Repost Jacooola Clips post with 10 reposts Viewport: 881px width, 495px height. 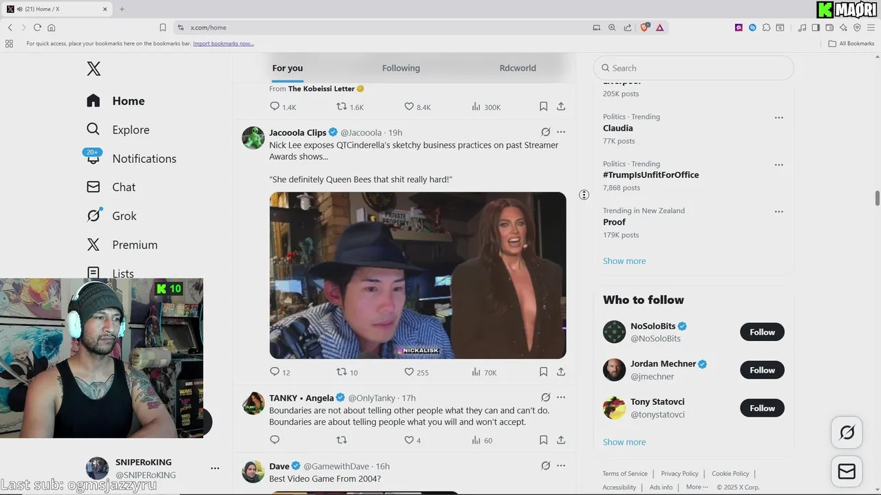pos(347,372)
